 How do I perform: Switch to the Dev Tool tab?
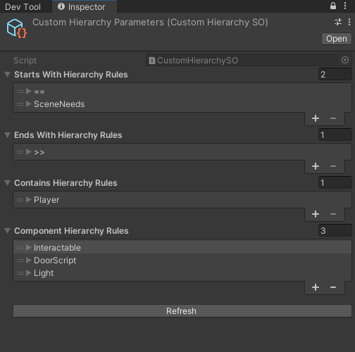(x=23, y=7)
